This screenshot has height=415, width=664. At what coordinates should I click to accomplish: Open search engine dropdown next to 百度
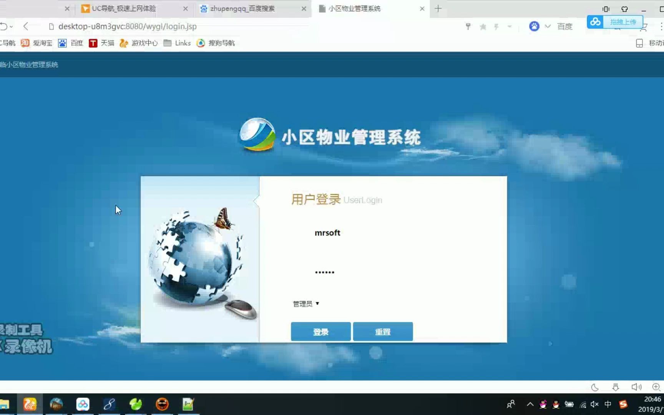[x=547, y=26]
